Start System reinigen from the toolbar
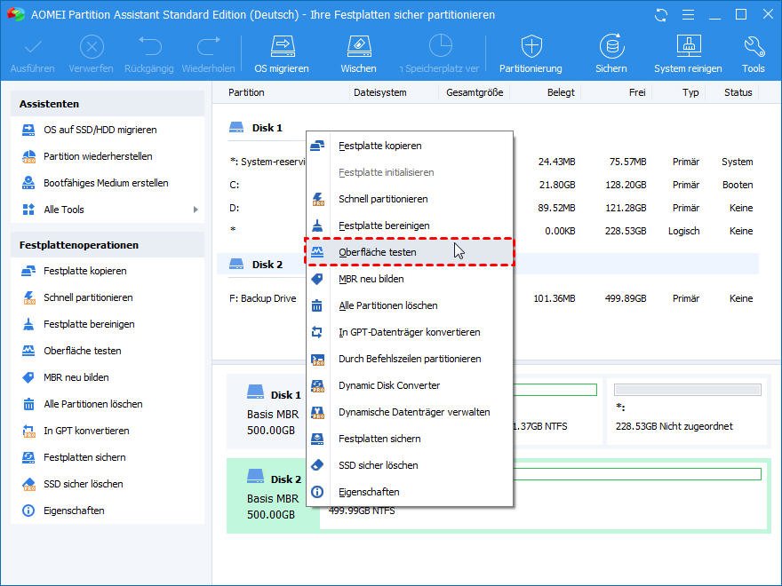 [688, 54]
